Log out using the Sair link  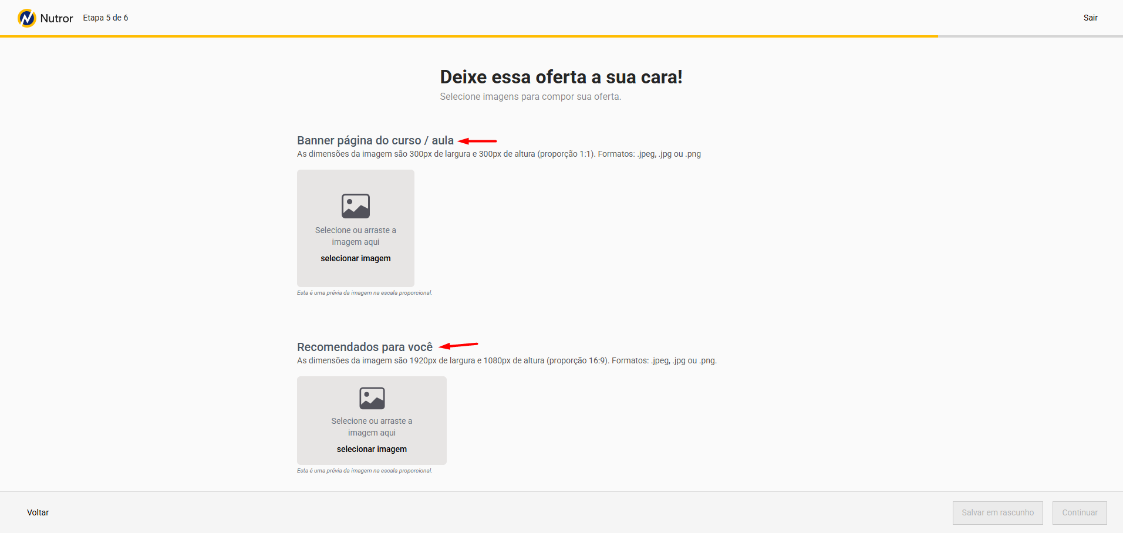coord(1090,18)
